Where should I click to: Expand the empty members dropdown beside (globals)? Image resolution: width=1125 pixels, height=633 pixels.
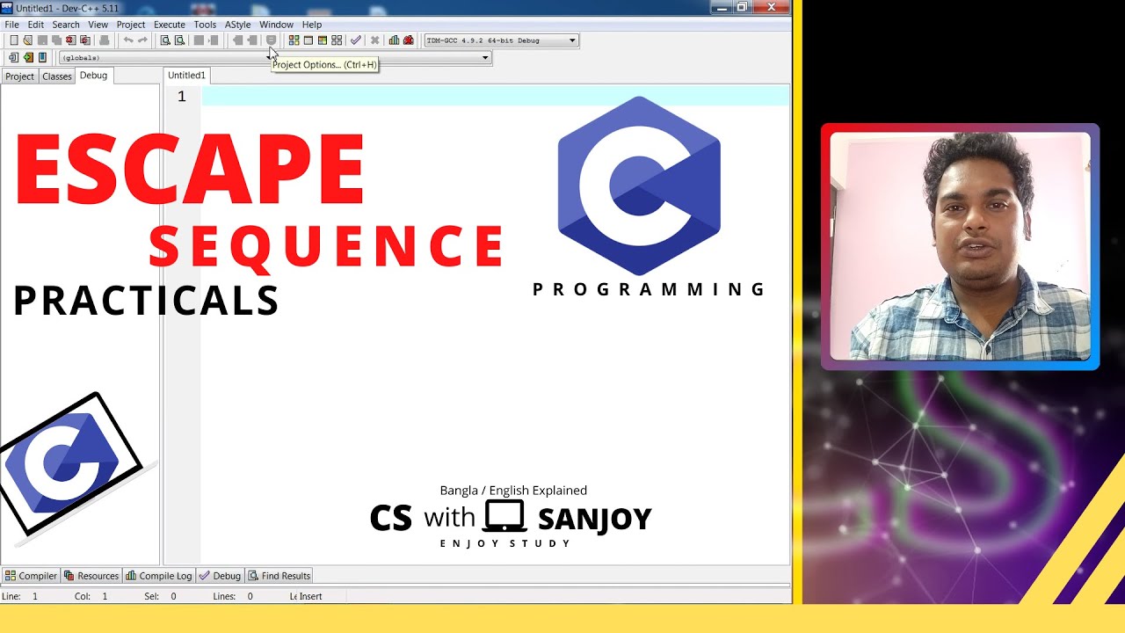(381, 58)
